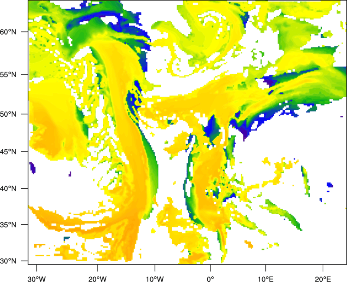The width and height of the screenshot is (347, 282).
Task: Select the small blue patch near 20°E, 40°N
Action: click(x=330, y=185)
